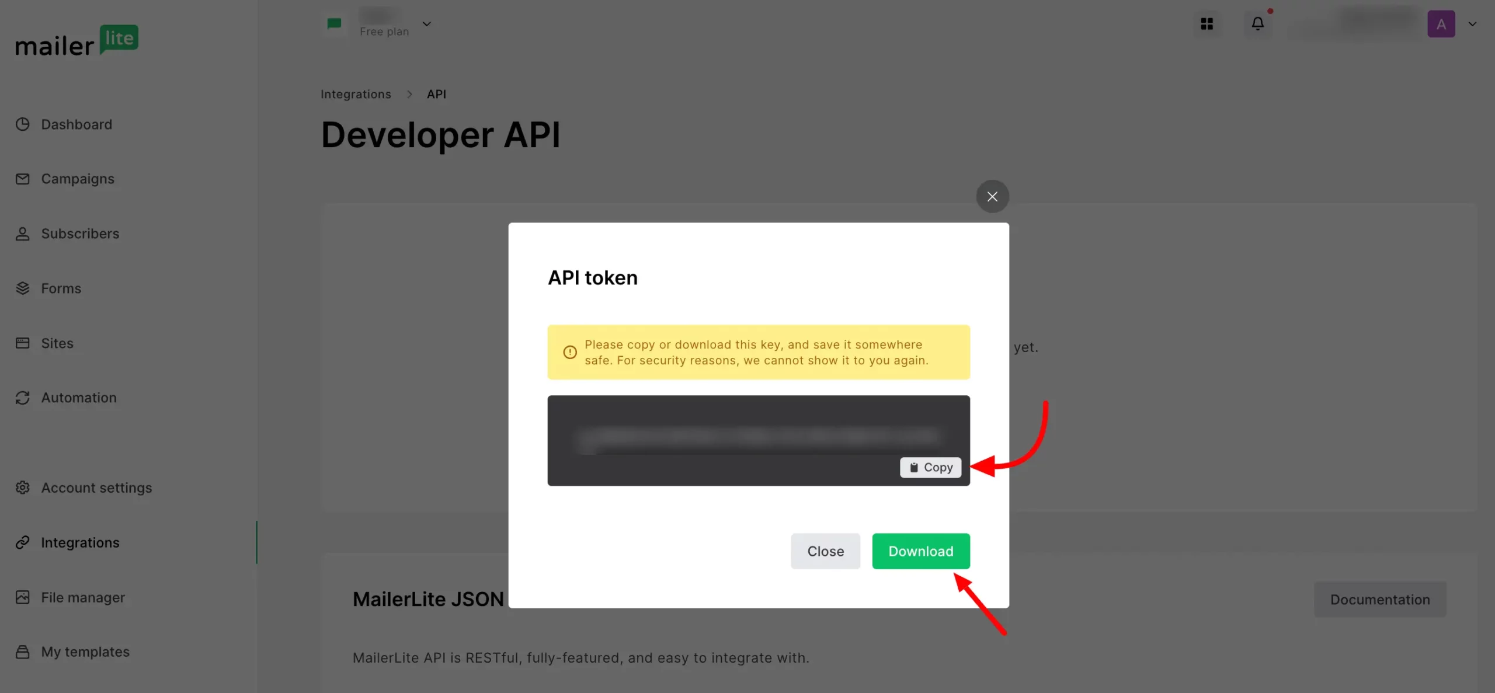1495x693 pixels.
Task: Go to Dashboard in the sidebar
Action: (x=76, y=124)
